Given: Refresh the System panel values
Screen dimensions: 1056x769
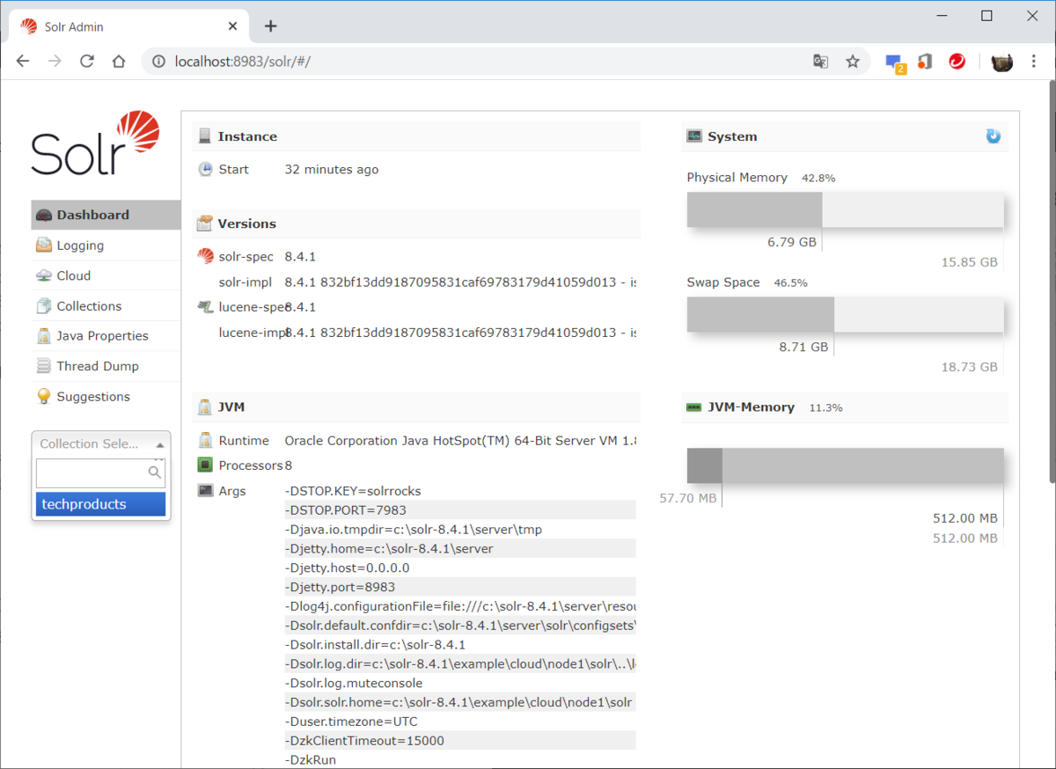Looking at the screenshot, I should [x=994, y=136].
